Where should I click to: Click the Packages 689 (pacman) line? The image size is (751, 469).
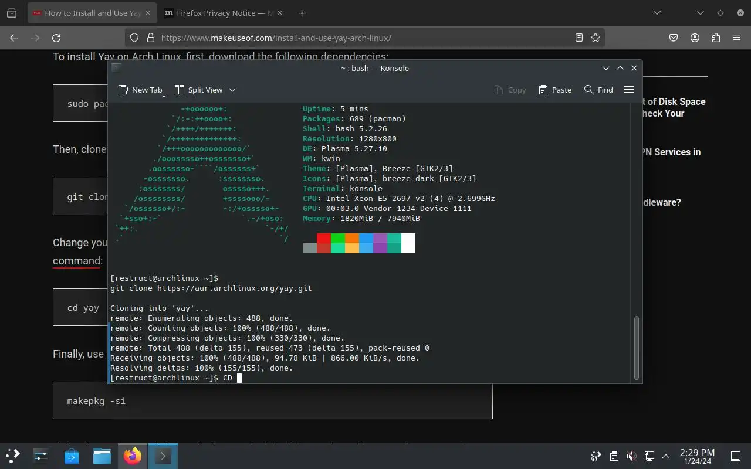[x=354, y=119]
